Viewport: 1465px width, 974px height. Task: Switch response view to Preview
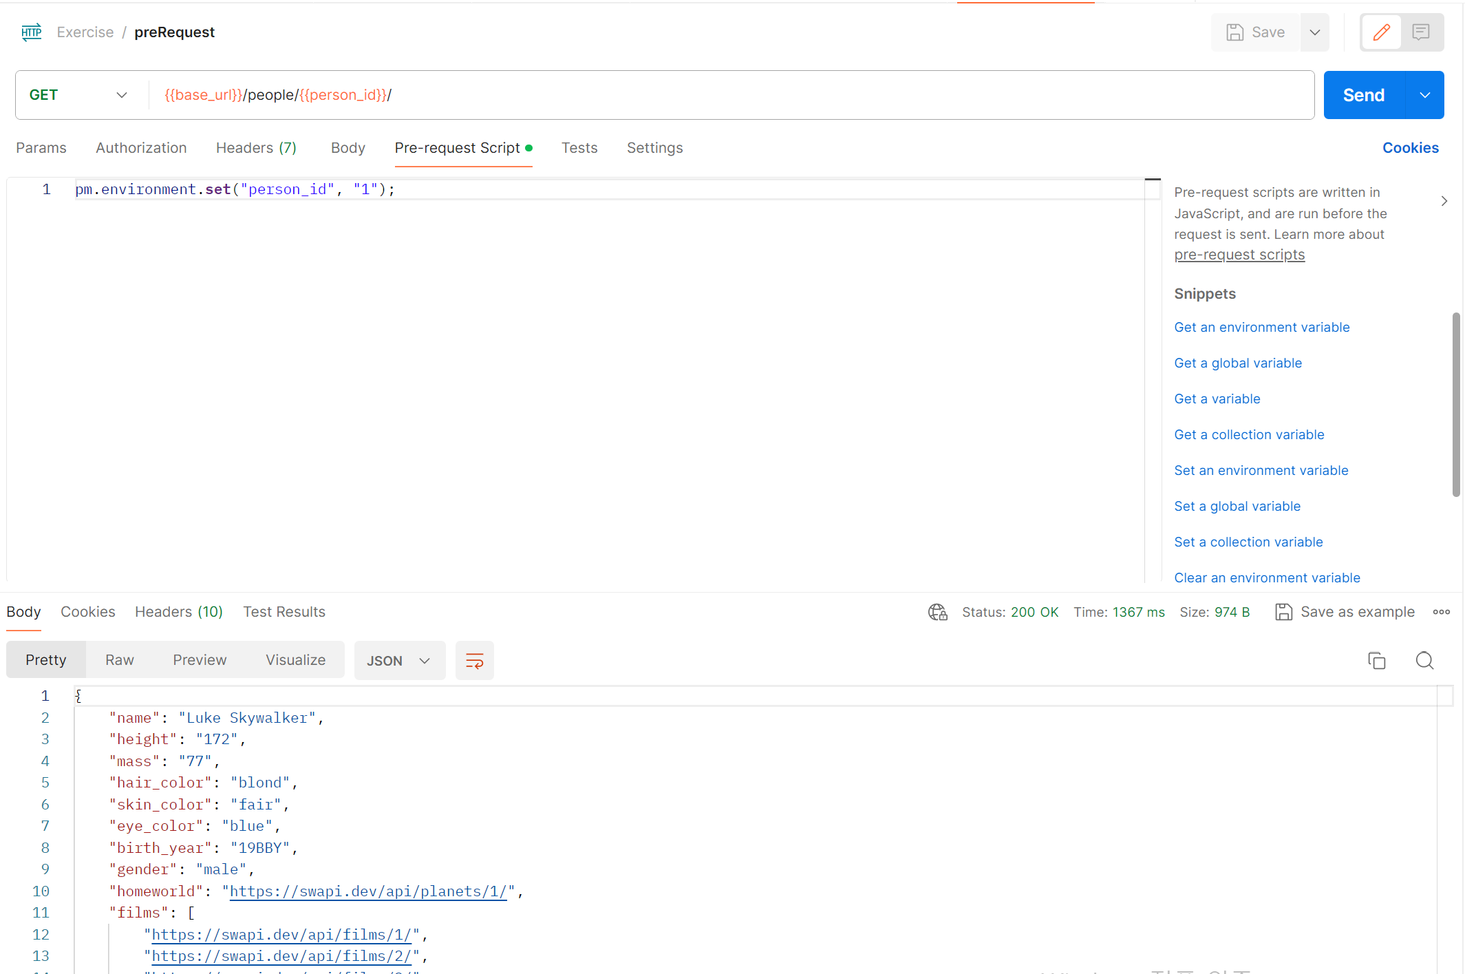[200, 660]
